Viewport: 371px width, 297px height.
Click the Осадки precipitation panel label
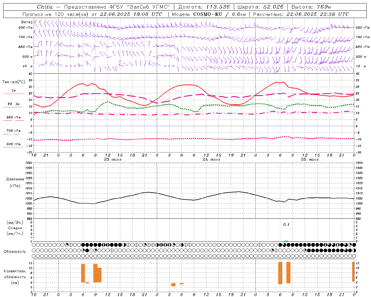[x=15, y=228]
